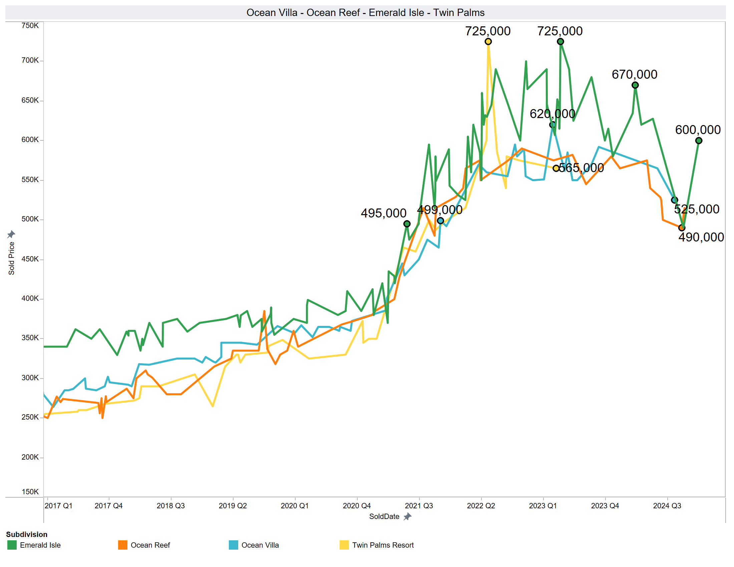Click the pin icon next to SoldDate label

pyautogui.click(x=407, y=517)
